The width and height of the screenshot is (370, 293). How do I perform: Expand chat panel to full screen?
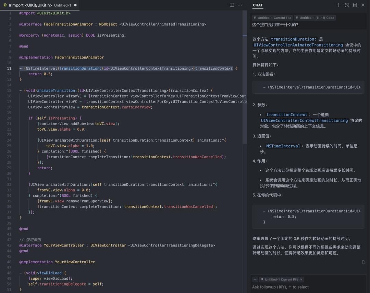point(355,5)
